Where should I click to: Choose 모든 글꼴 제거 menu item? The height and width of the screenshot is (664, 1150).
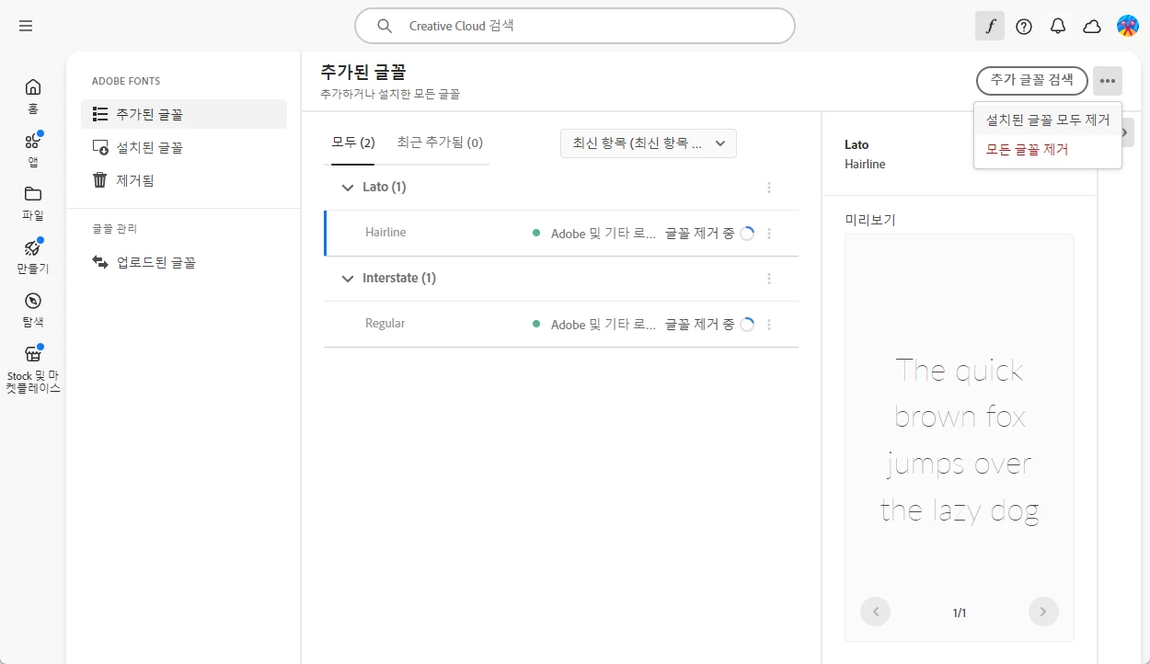[1048, 149]
